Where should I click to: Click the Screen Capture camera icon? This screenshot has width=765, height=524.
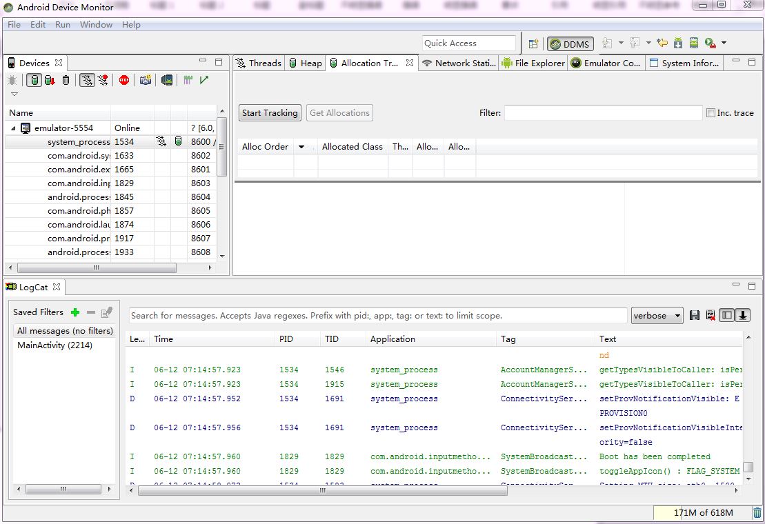146,80
